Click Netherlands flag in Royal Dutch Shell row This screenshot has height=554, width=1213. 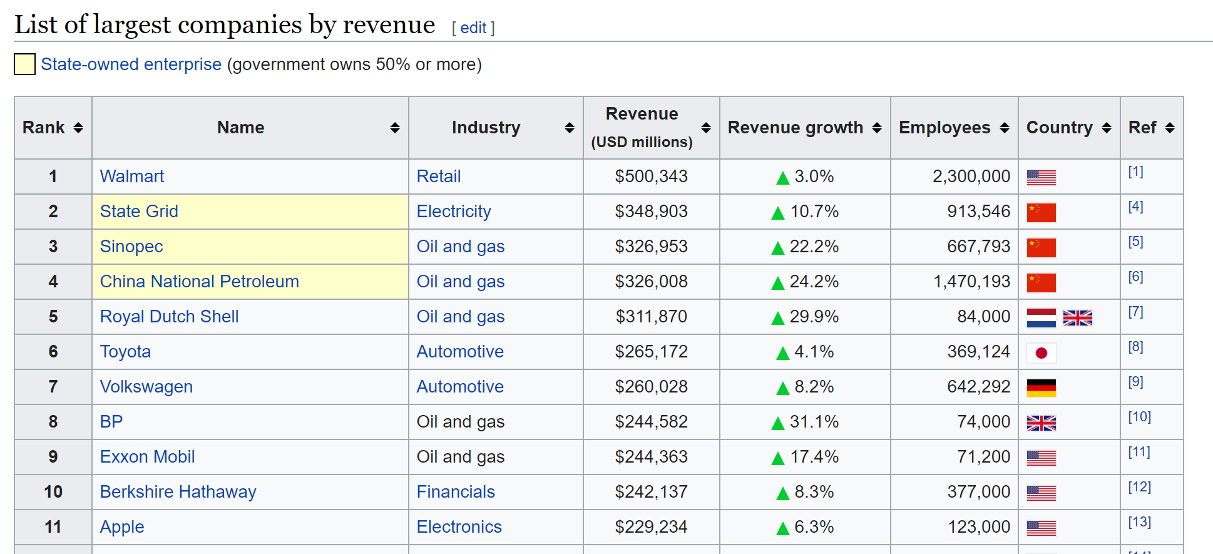point(1042,318)
